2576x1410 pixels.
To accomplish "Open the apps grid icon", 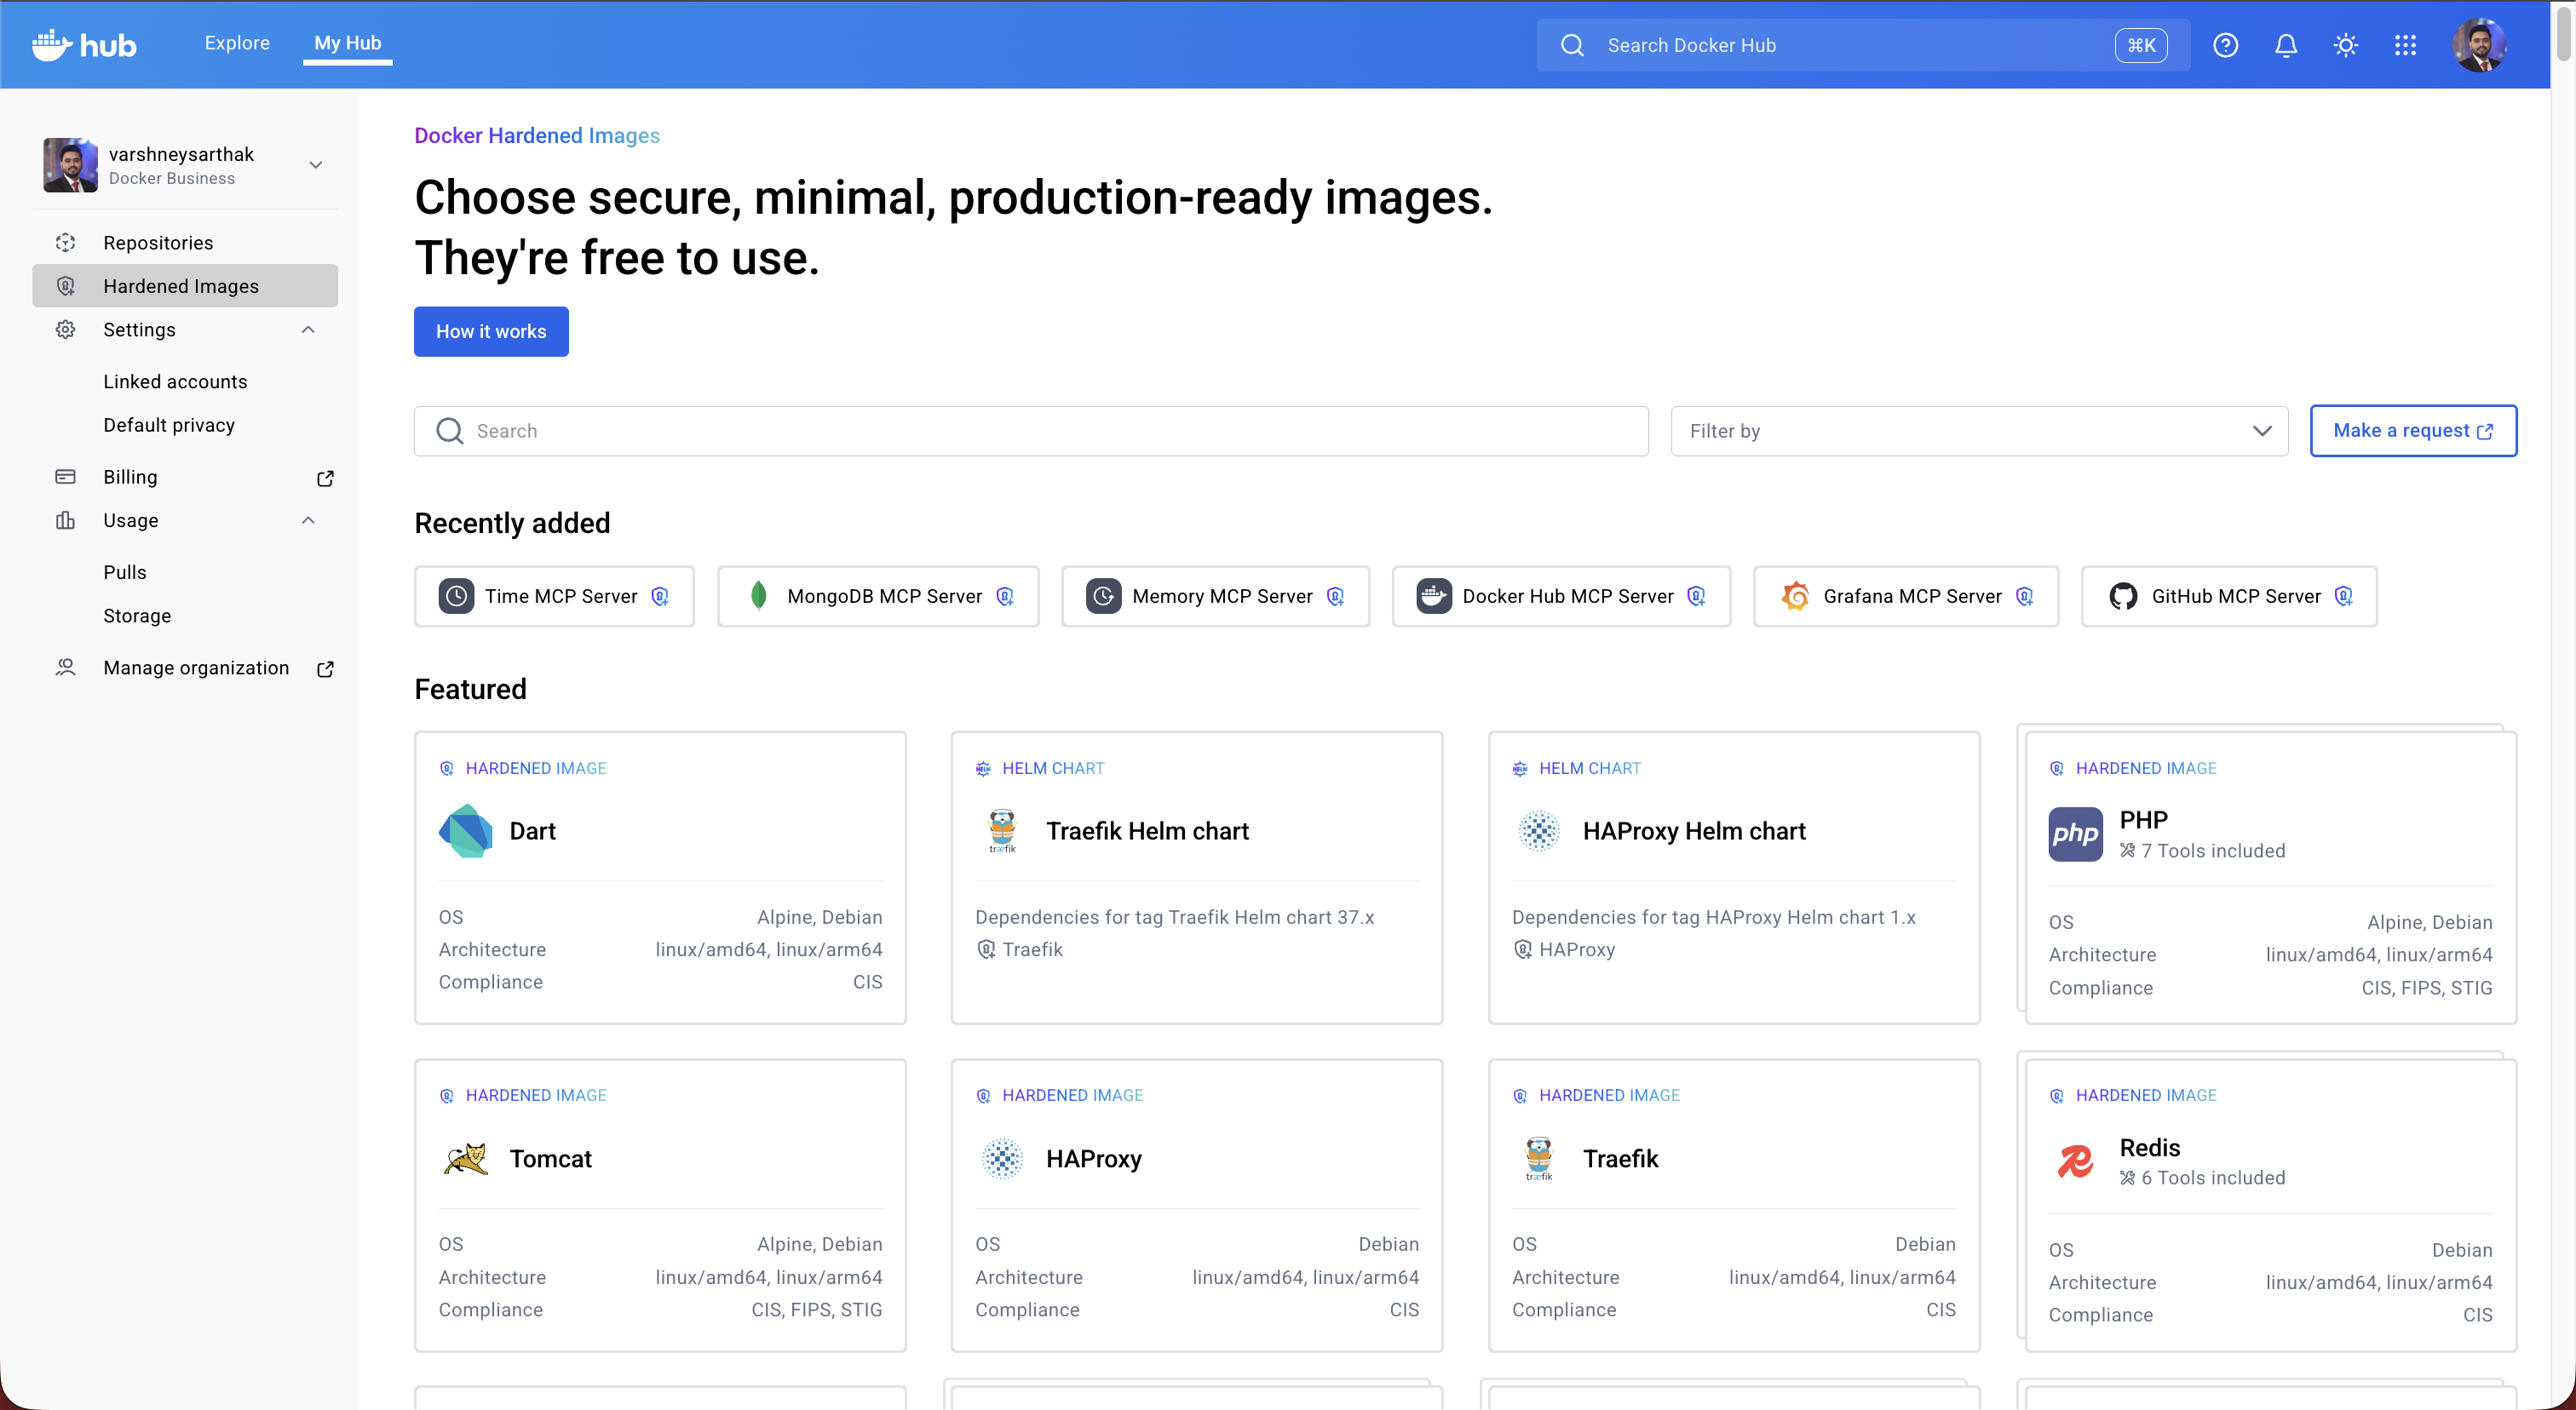I will (x=2405, y=45).
